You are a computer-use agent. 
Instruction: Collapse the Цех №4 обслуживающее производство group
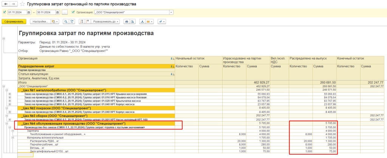coord(7,123)
